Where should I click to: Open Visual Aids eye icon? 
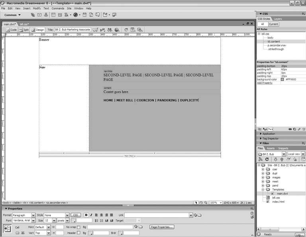pos(140,30)
